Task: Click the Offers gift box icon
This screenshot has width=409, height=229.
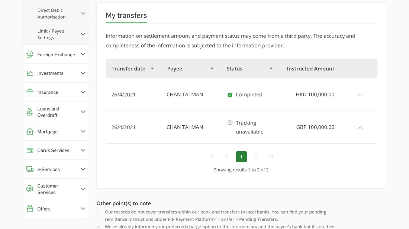Action: coord(30,209)
